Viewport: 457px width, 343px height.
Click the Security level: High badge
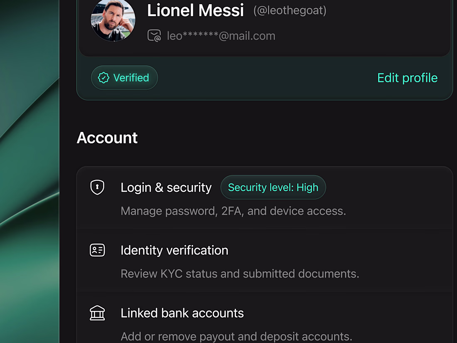click(x=273, y=187)
